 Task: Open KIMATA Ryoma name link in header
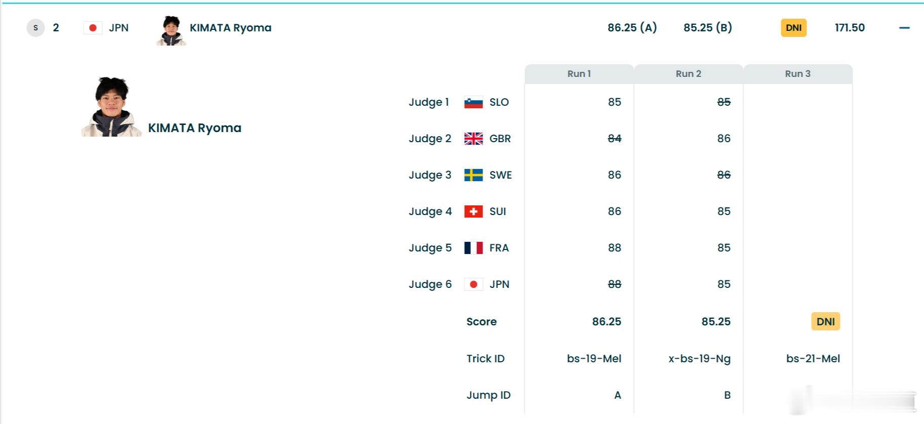click(230, 28)
